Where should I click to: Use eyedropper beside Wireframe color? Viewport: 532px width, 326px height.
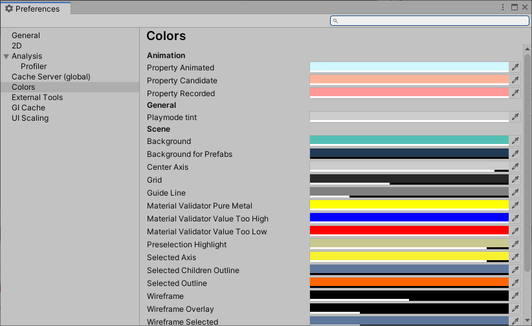click(515, 296)
